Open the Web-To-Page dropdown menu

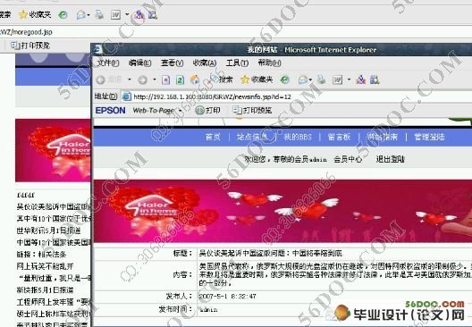(x=181, y=111)
